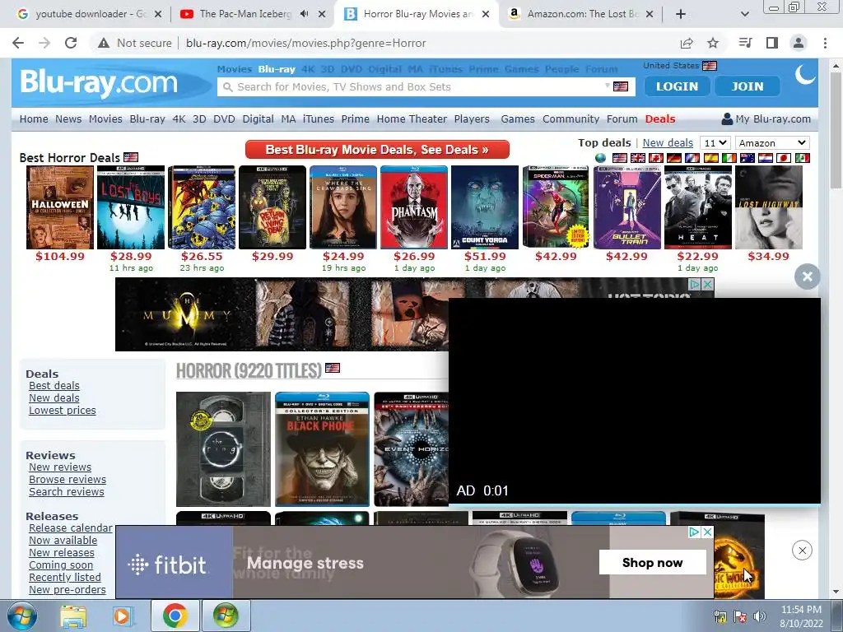Select the Spain flag

(x=710, y=158)
